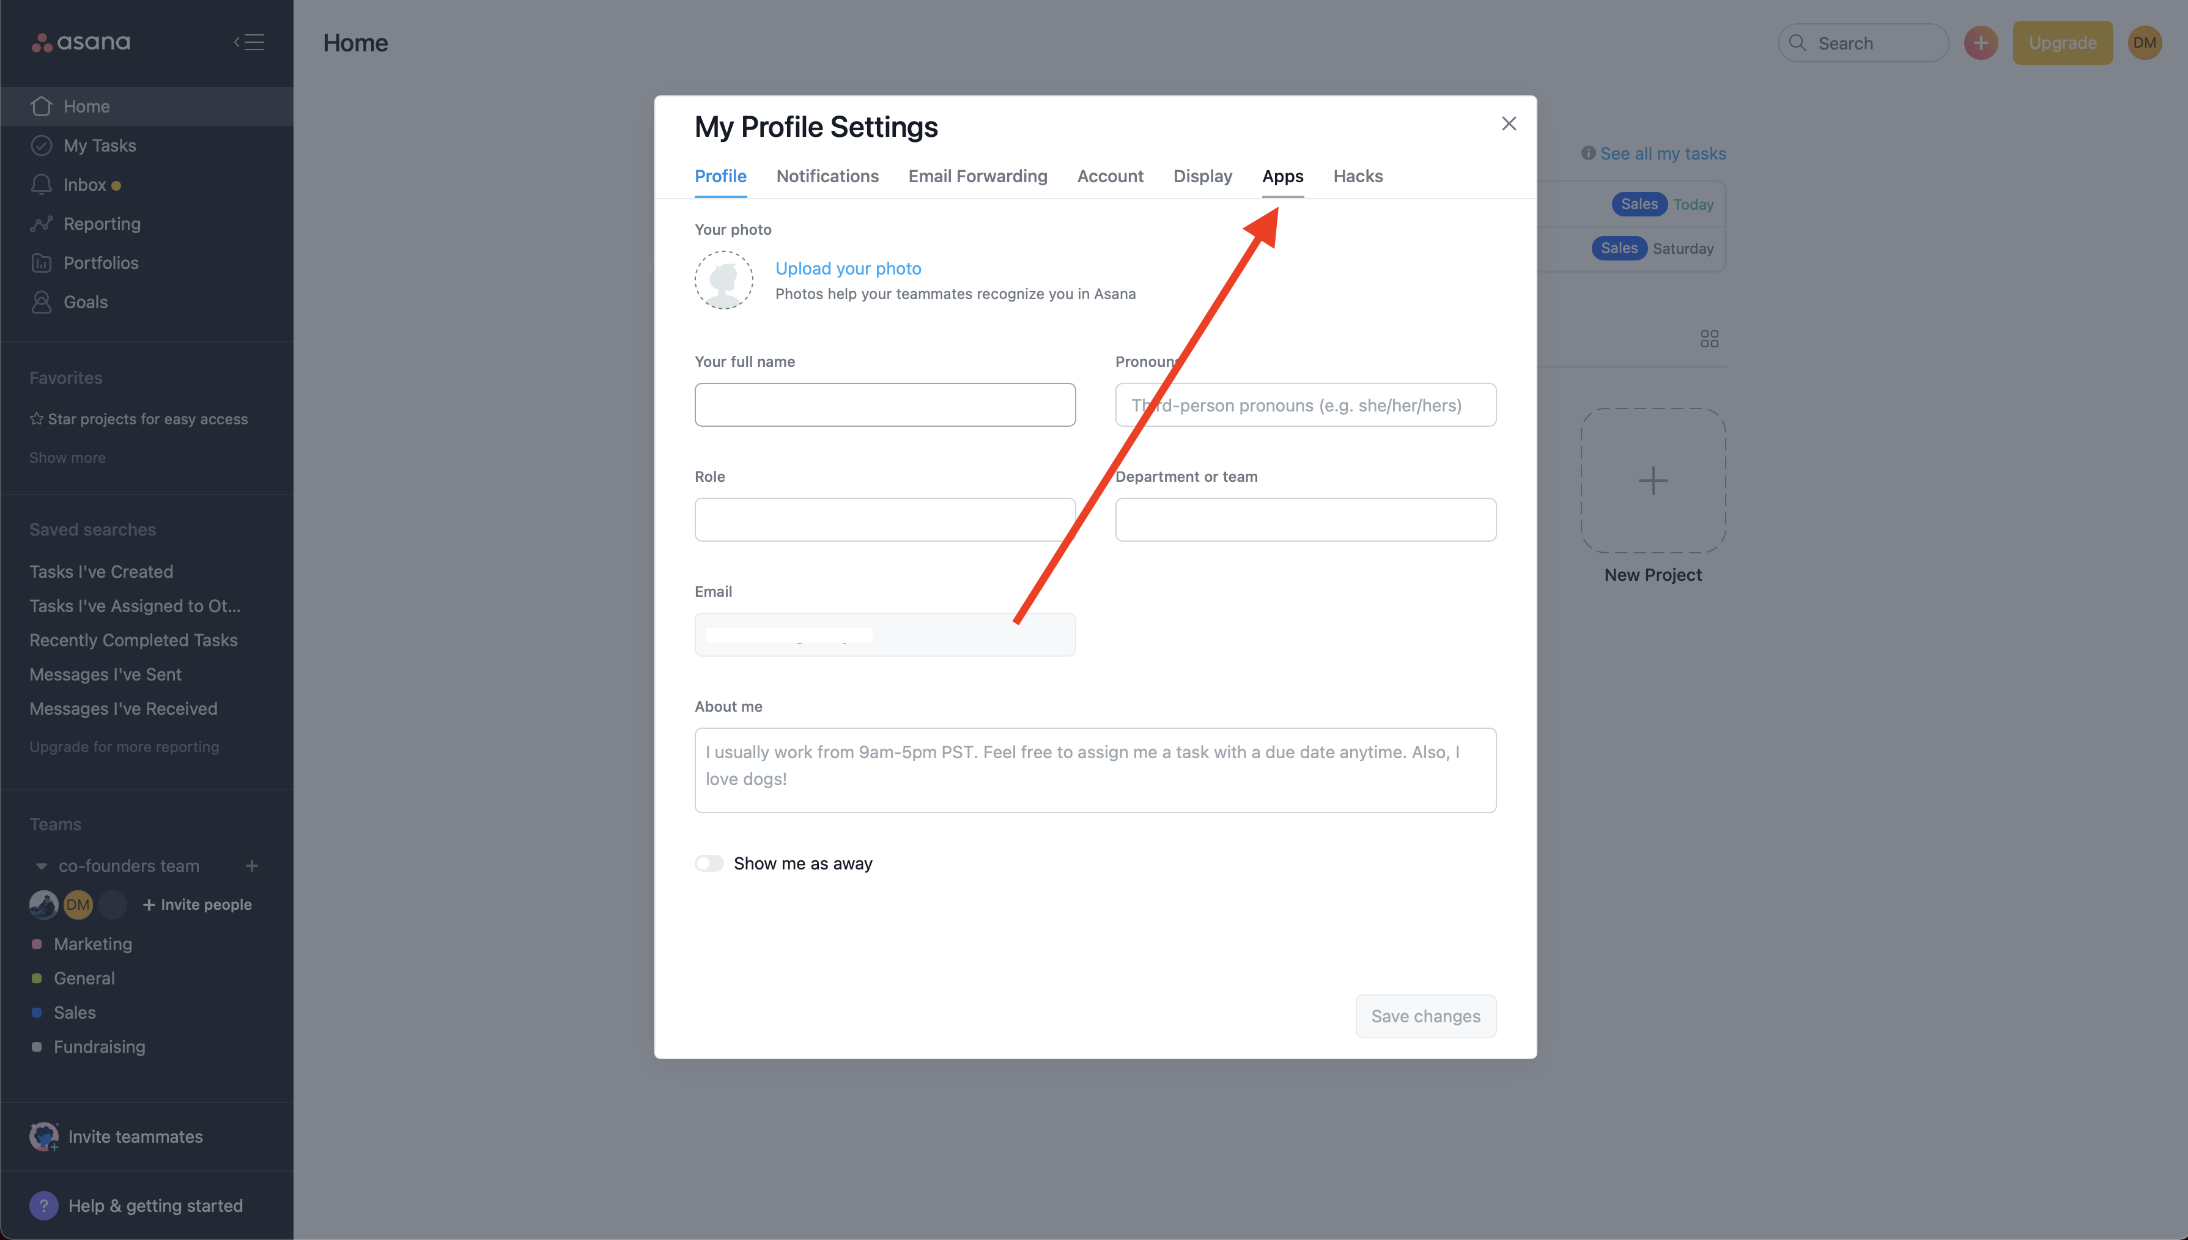Click the Invite teammates avatar icon
This screenshot has width=2188, height=1240.
click(43, 1136)
